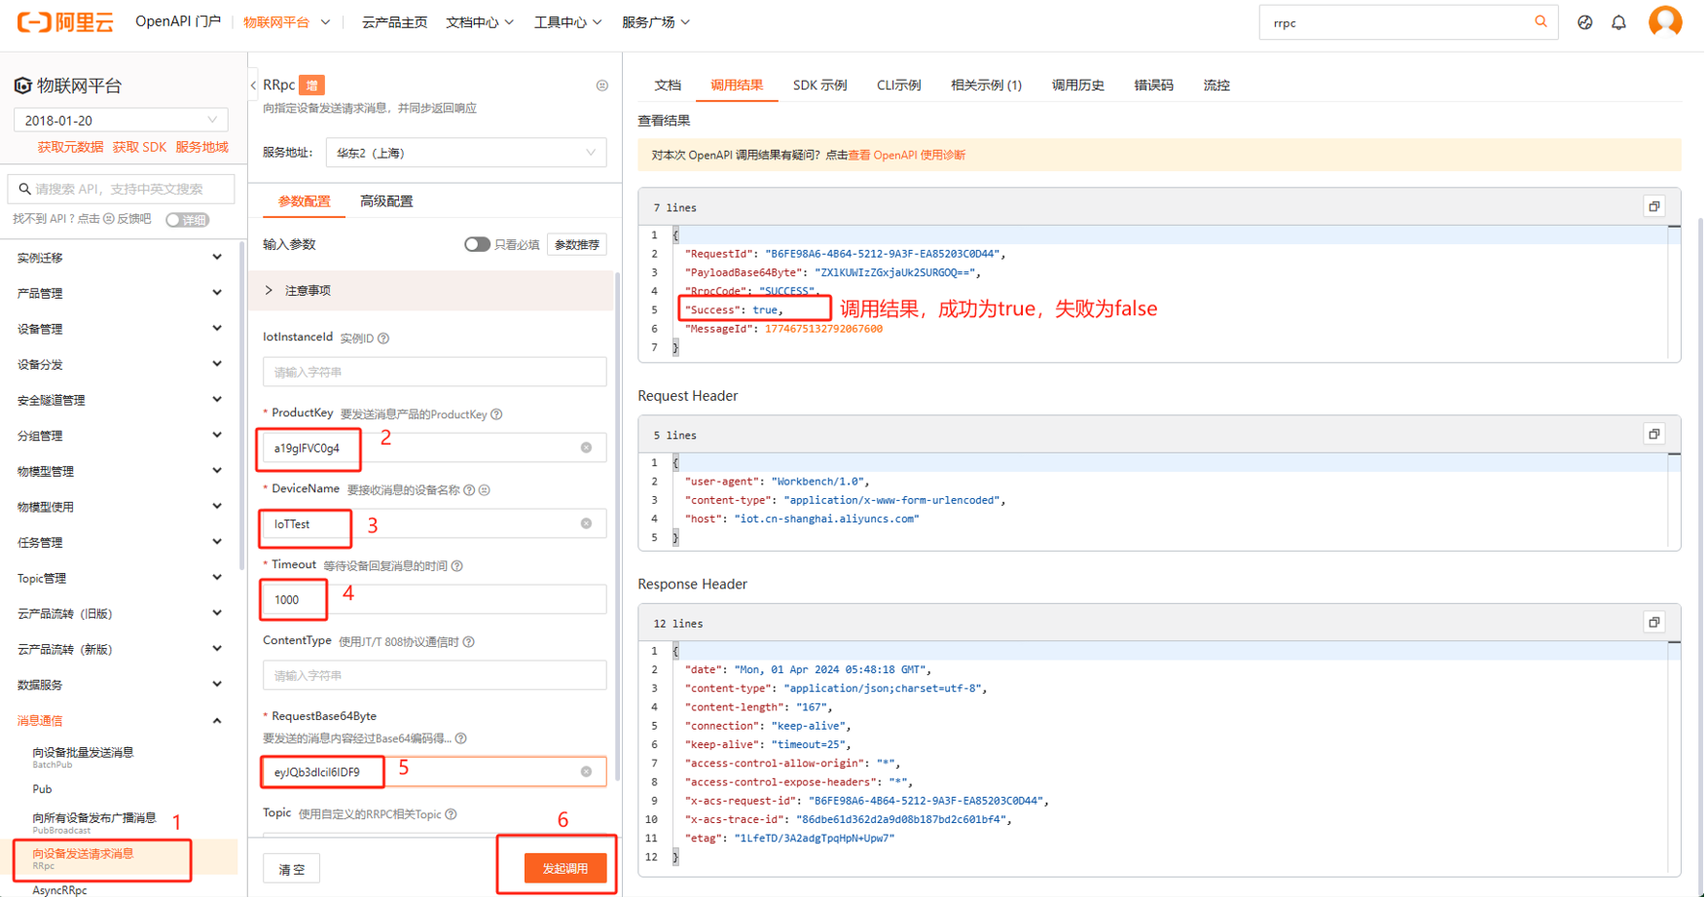Image resolution: width=1706 pixels, height=897 pixels.
Task: Click help icon next to Timeout description
Action: (456, 566)
